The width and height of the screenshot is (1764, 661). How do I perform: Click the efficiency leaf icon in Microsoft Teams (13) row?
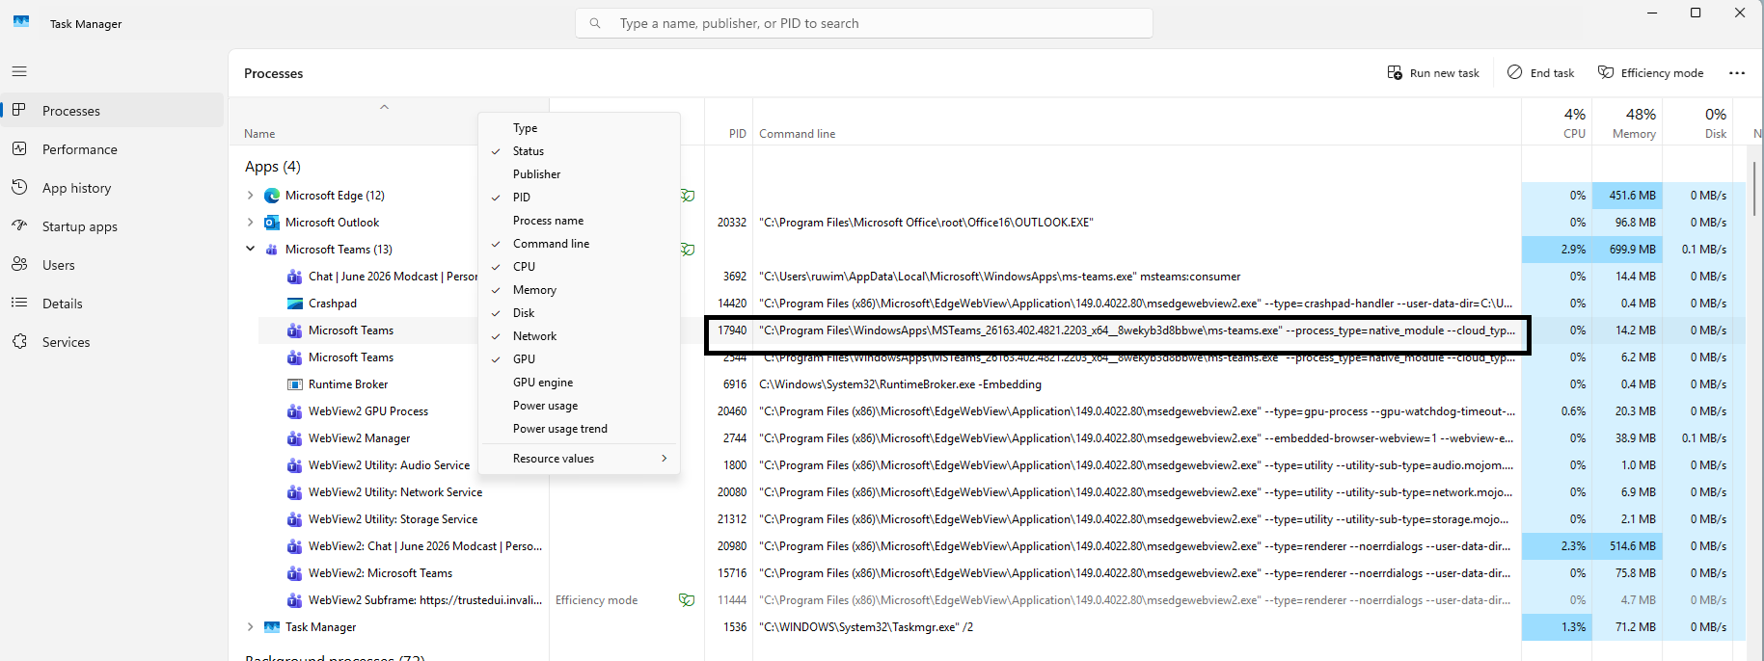coord(688,250)
